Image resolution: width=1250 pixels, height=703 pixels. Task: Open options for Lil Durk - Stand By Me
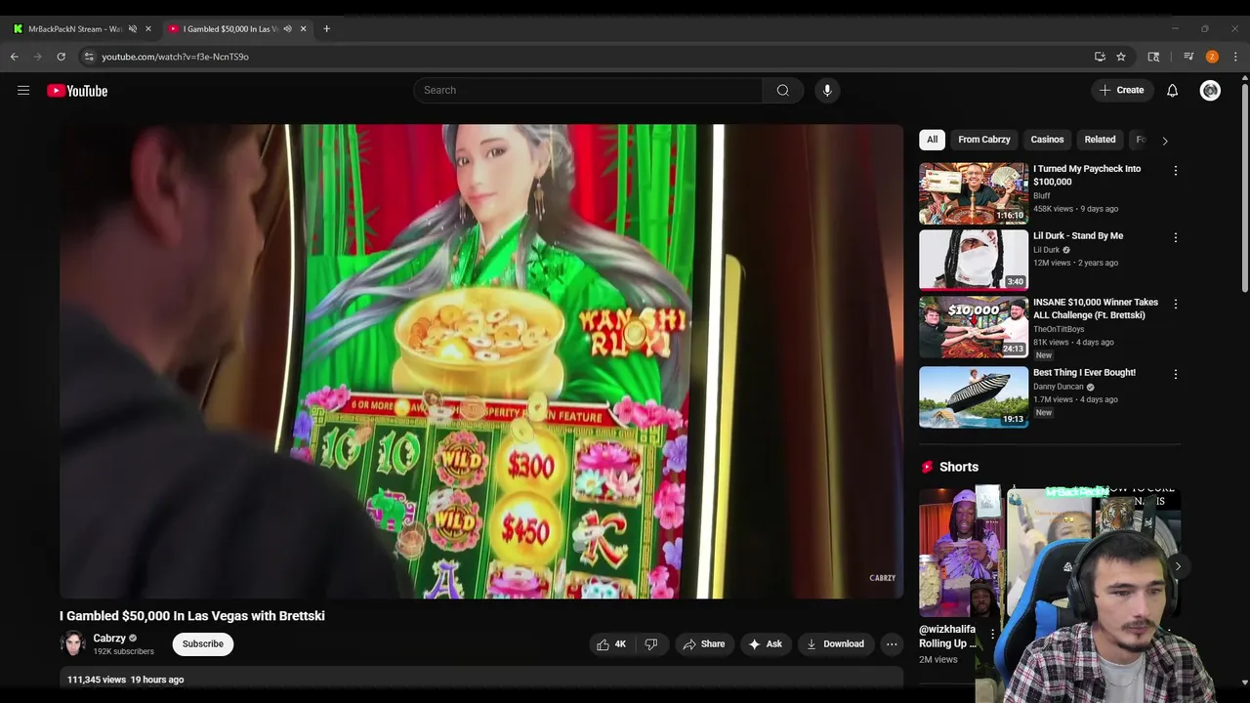pos(1175,237)
